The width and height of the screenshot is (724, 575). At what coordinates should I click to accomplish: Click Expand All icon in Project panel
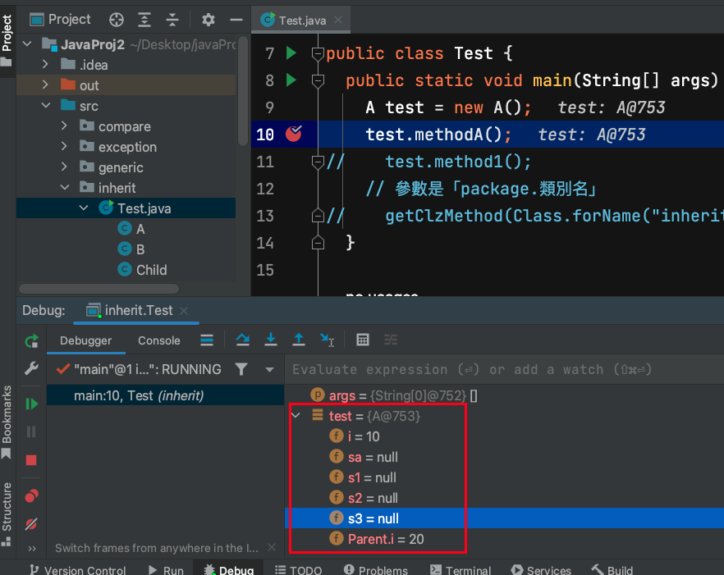pos(144,20)
